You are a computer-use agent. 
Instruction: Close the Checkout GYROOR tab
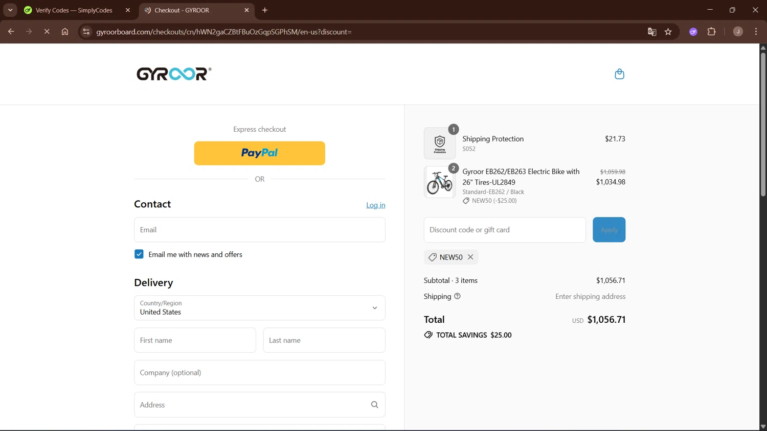click(x=246, y=10)
